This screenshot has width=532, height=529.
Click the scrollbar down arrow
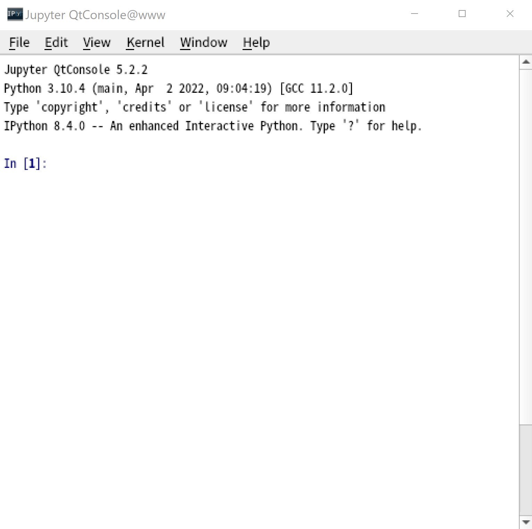(x=526, y=522)
